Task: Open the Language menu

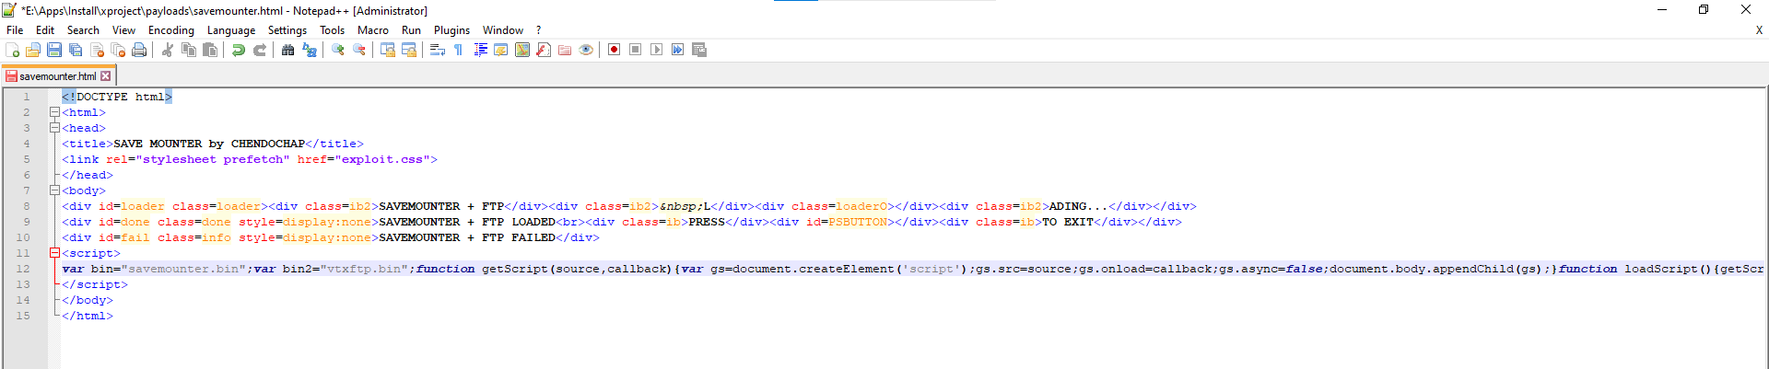Action: pyautogui.click(x=231, y=30)
